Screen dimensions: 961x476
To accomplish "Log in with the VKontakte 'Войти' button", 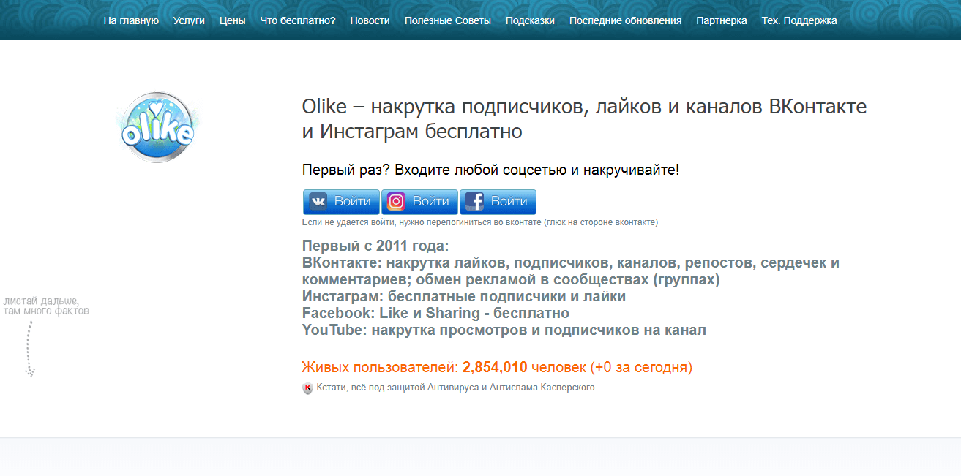I will coord(342,202).
